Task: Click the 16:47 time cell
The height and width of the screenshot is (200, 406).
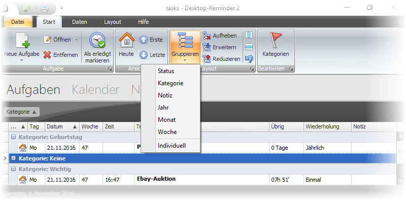Action: pyautogui.click(x=118, y=180)
